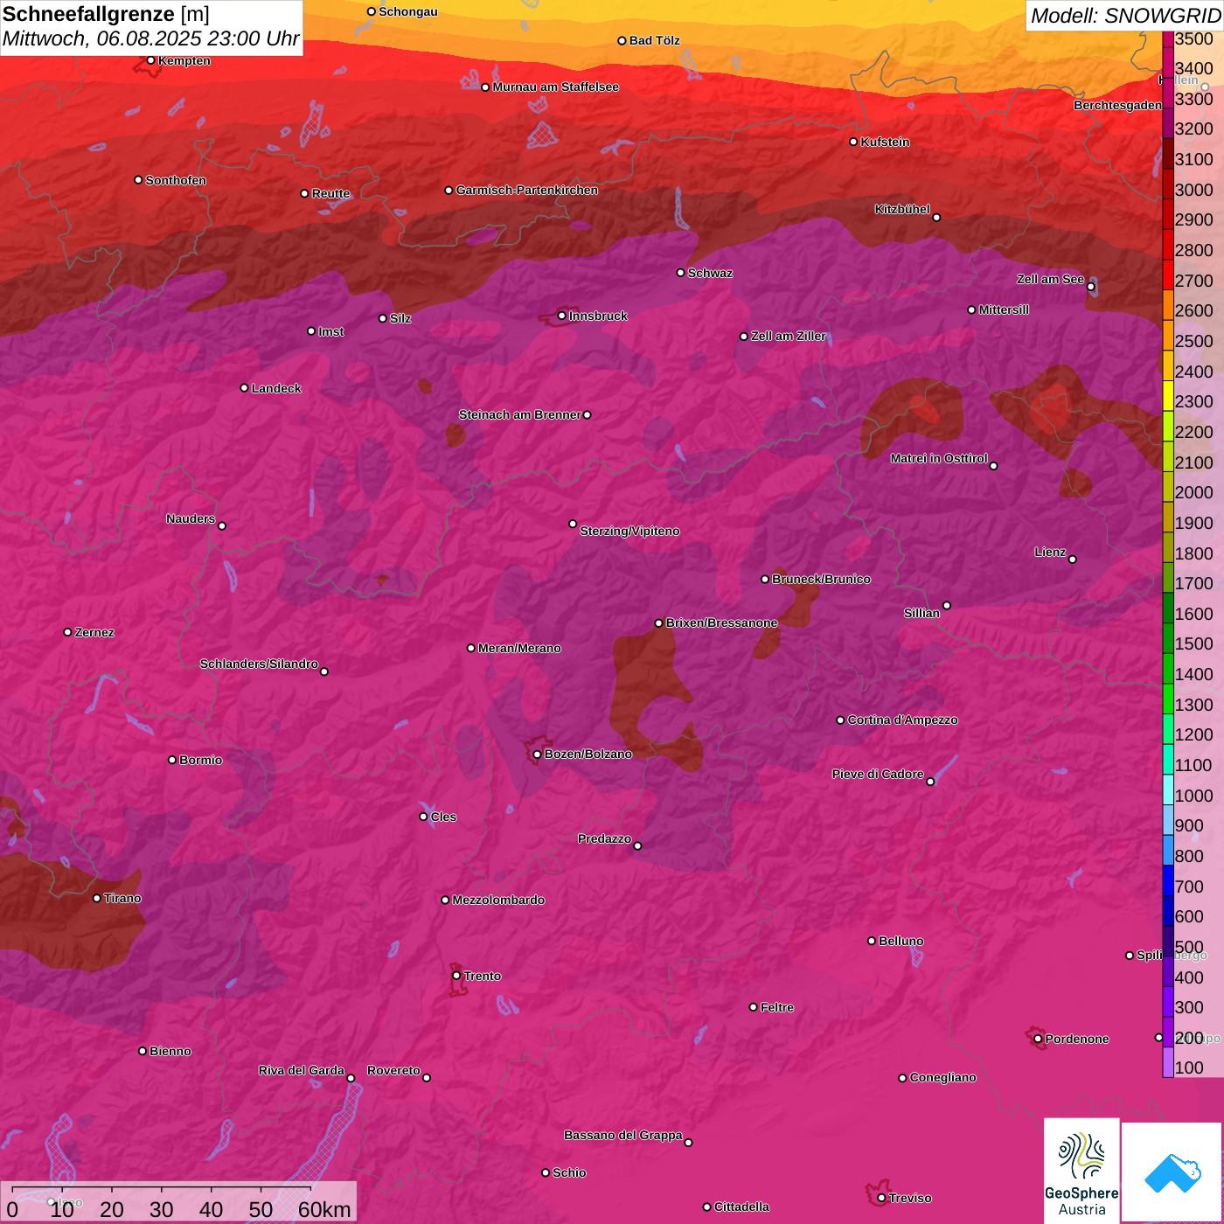Click the Steinach am Brenner label

click(x=520, y=414)
